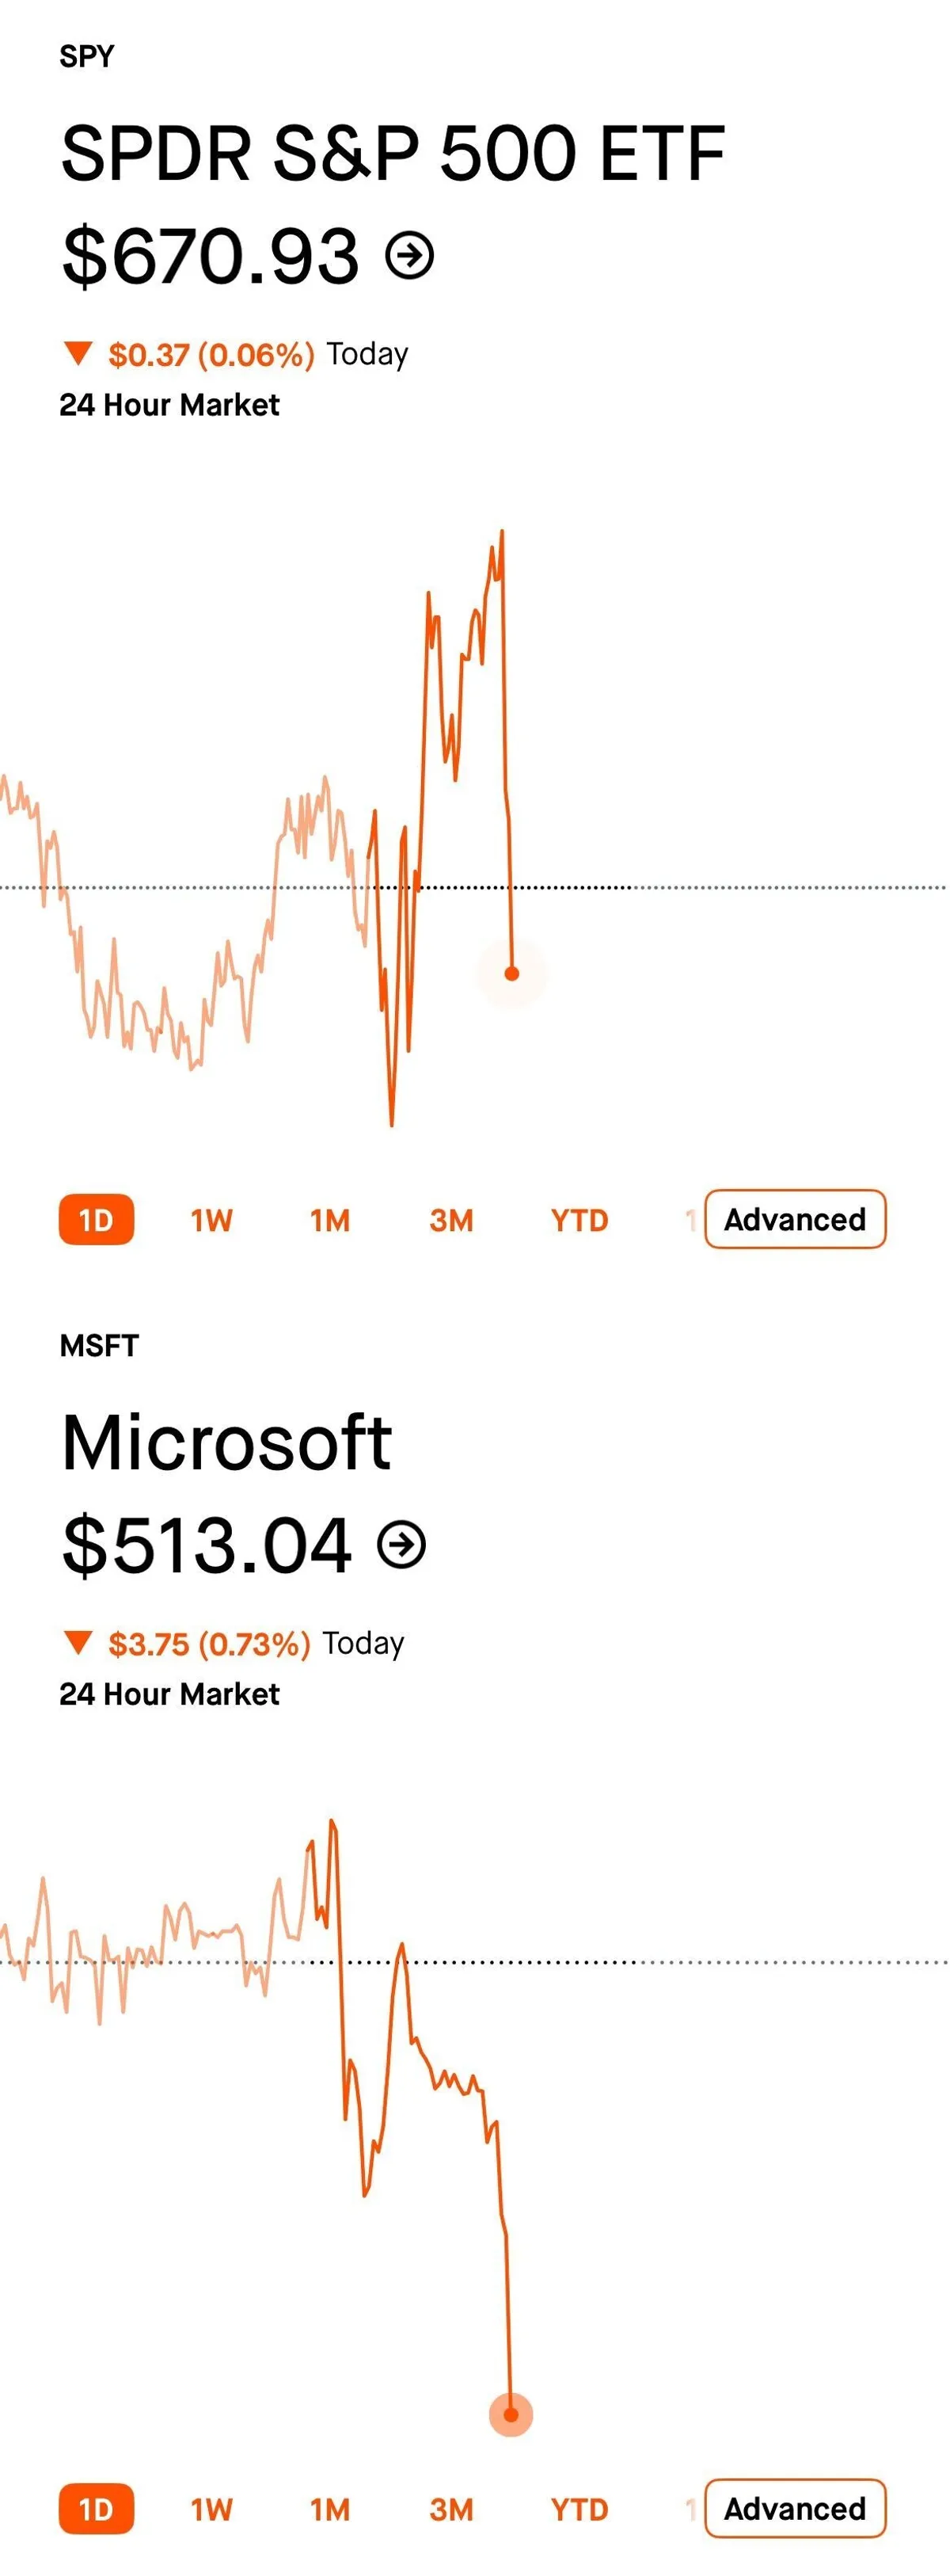Tap the Microsoft stock title

click(x=226, y=1442)
